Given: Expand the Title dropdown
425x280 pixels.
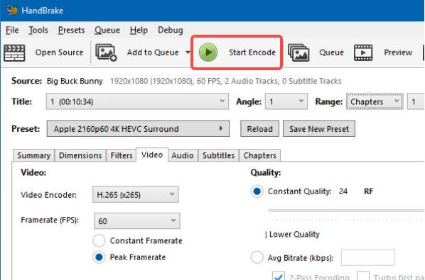Looking at the screenshot, I should tap(137, 101).
